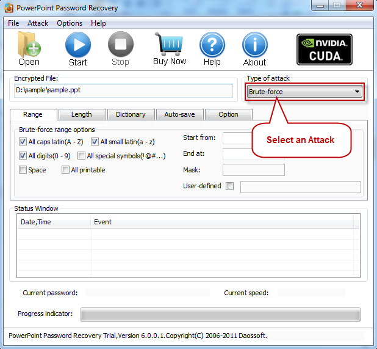Click the User-defined charset text field

point(301,186)
